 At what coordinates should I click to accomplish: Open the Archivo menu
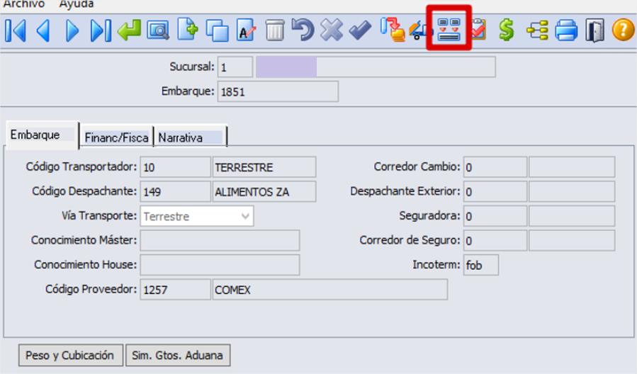click(23, 4)
